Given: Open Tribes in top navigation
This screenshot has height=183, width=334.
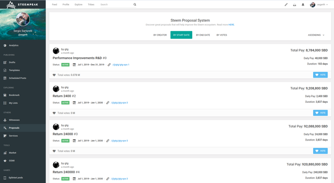Looking at the screenshot, I should click(91, 4).
